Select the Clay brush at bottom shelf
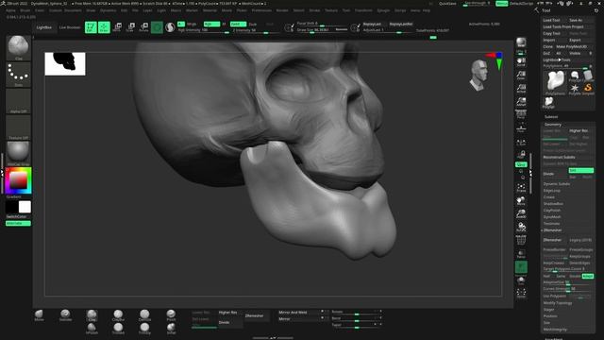 [x=92, y=315]
